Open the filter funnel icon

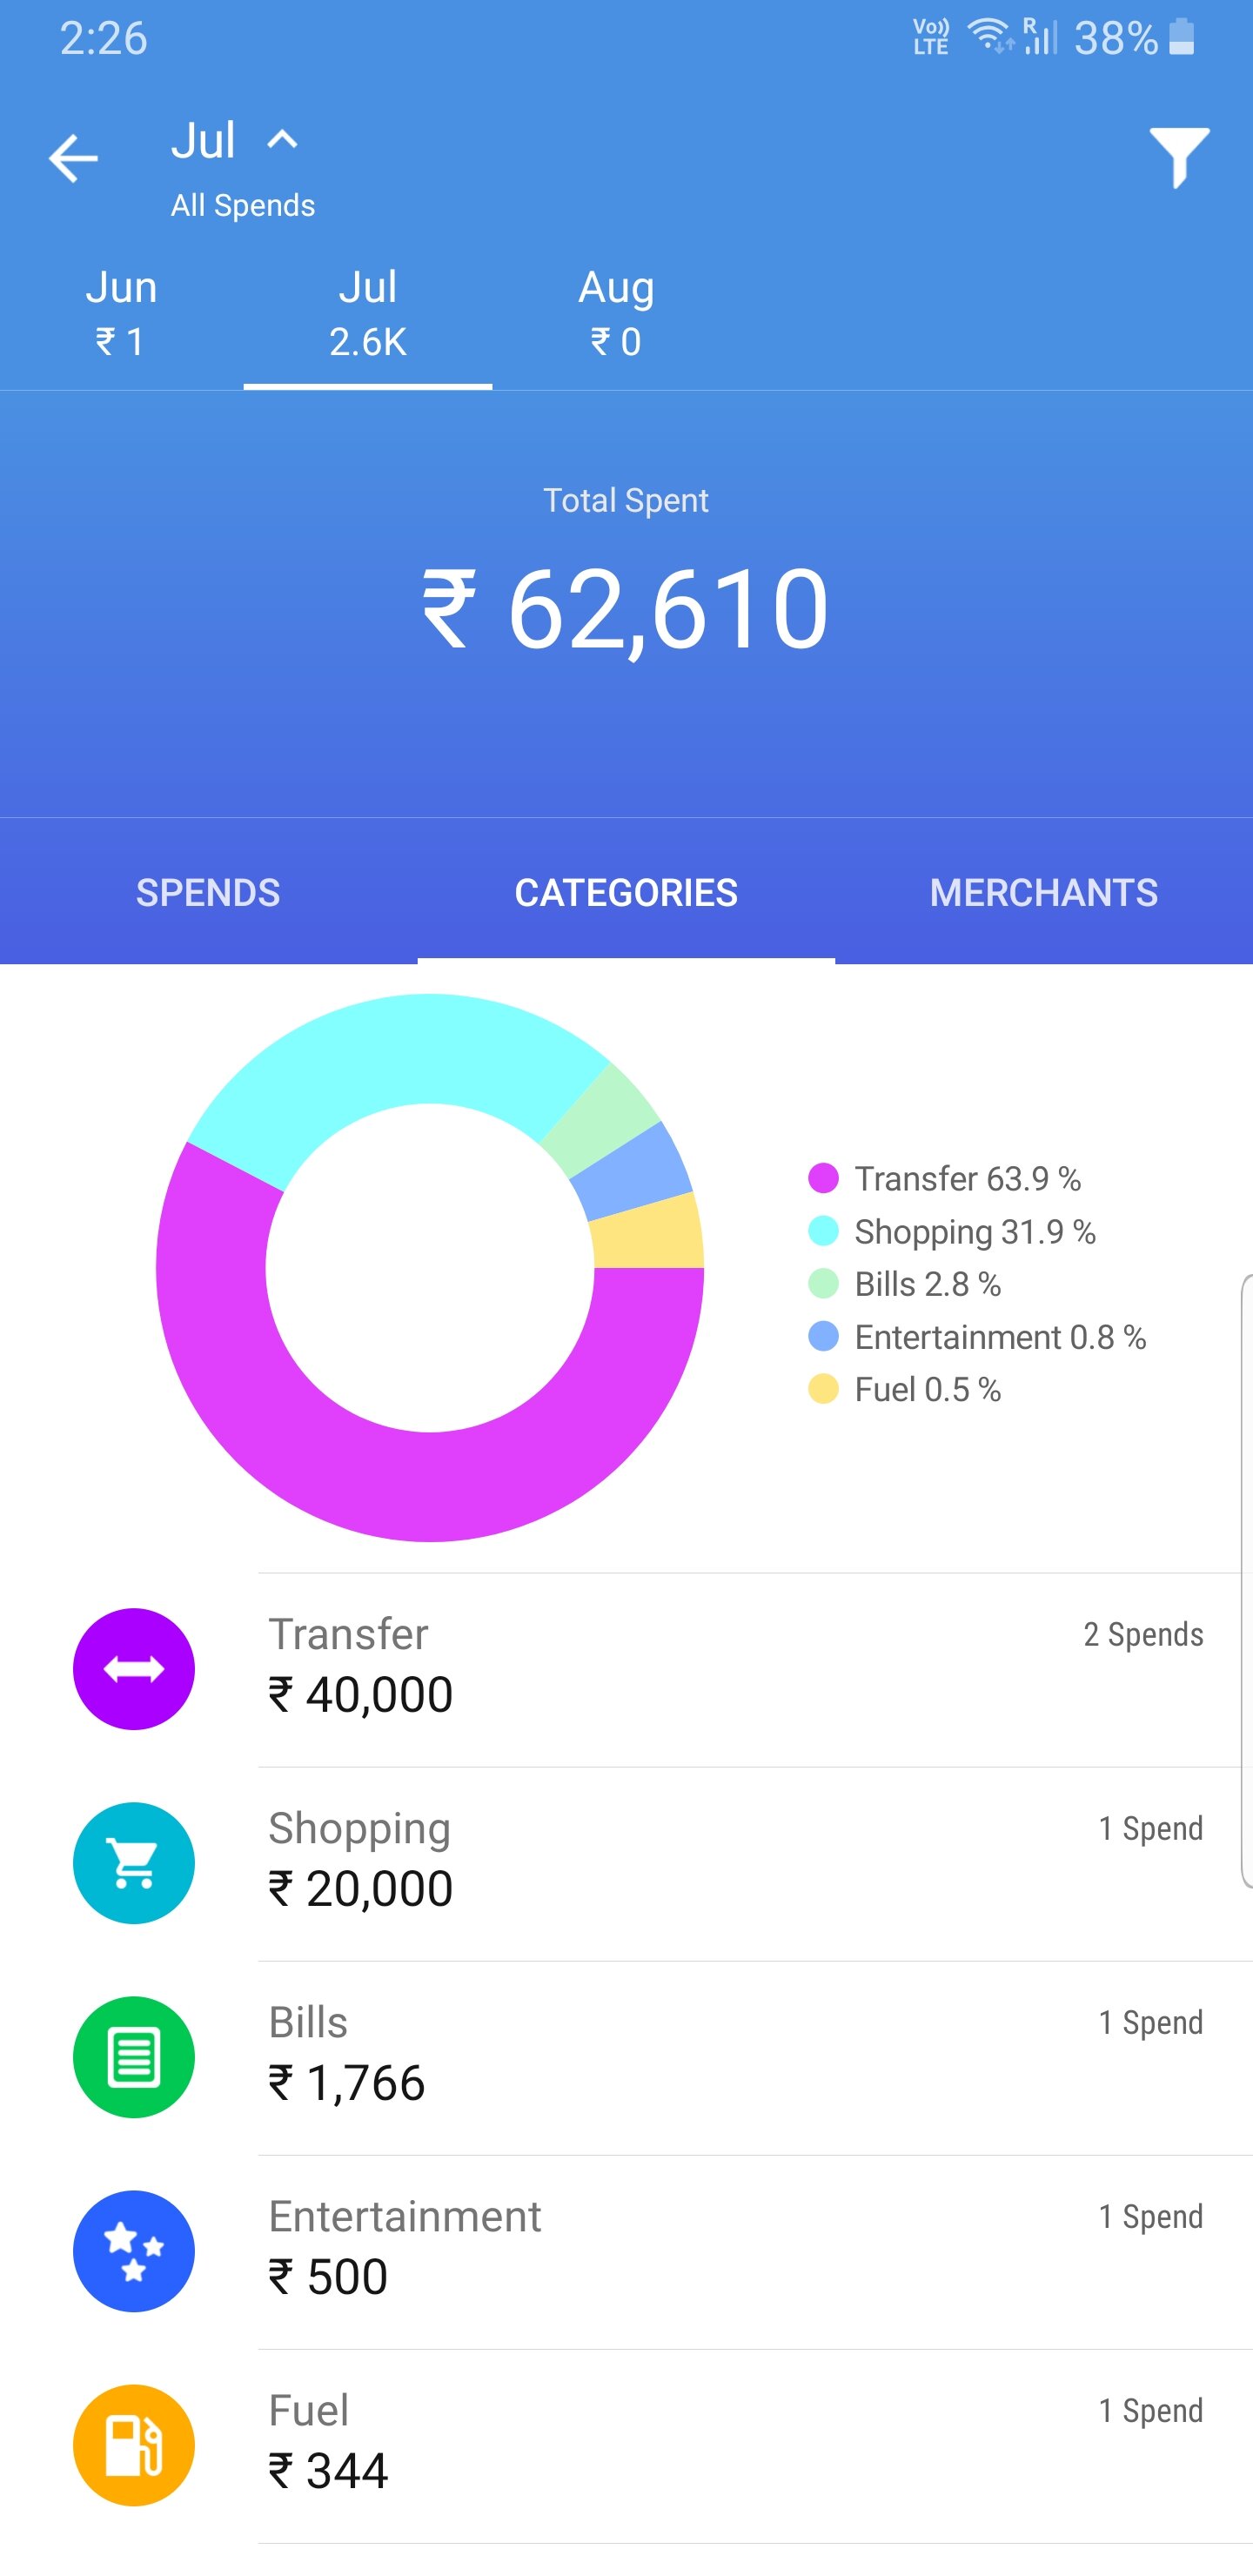[x=1179, y=157]
